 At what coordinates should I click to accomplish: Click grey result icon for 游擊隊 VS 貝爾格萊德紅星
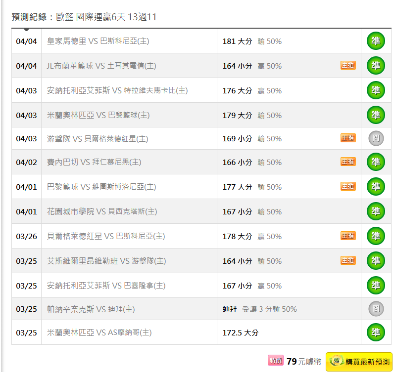pyautogui.click(x=376, y=139)
